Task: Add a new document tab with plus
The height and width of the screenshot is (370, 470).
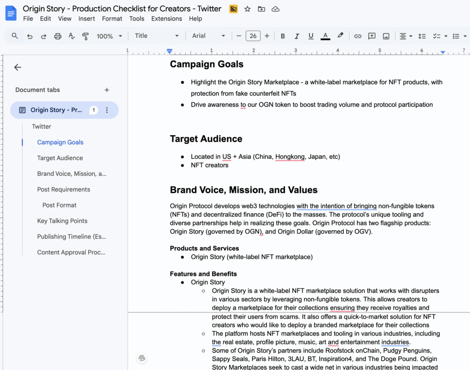Action: pyautogui.click(x=107, y=90)
